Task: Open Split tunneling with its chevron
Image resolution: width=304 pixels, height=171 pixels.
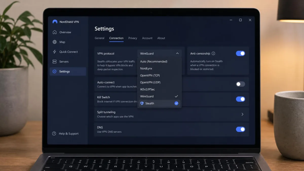Action: click(242, 114)
